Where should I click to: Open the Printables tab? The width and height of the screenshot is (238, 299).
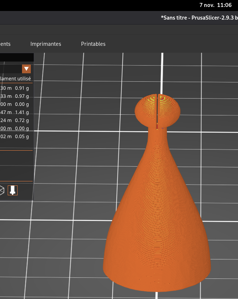point(93,44)
